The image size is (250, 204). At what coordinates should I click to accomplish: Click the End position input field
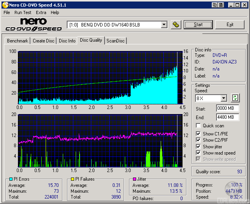tap(227, 117)
